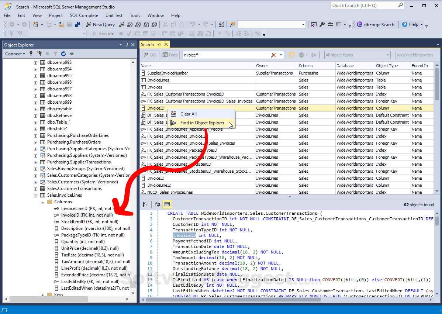Expand the Sales.CustomerTransactions table node
The image size is (442, 314).
pos(36,189)
